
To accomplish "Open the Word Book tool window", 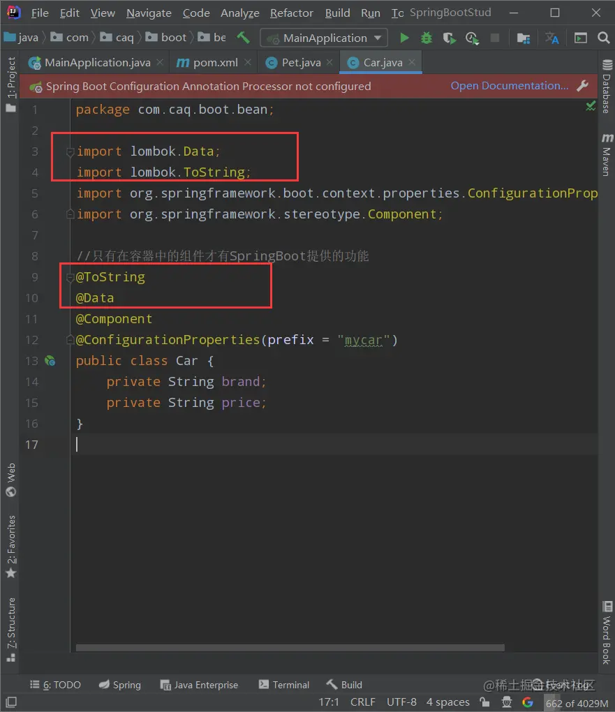I will pos(607,633).
